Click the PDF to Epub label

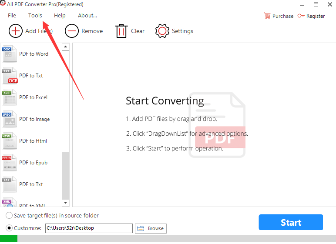[x=33, y=163]
